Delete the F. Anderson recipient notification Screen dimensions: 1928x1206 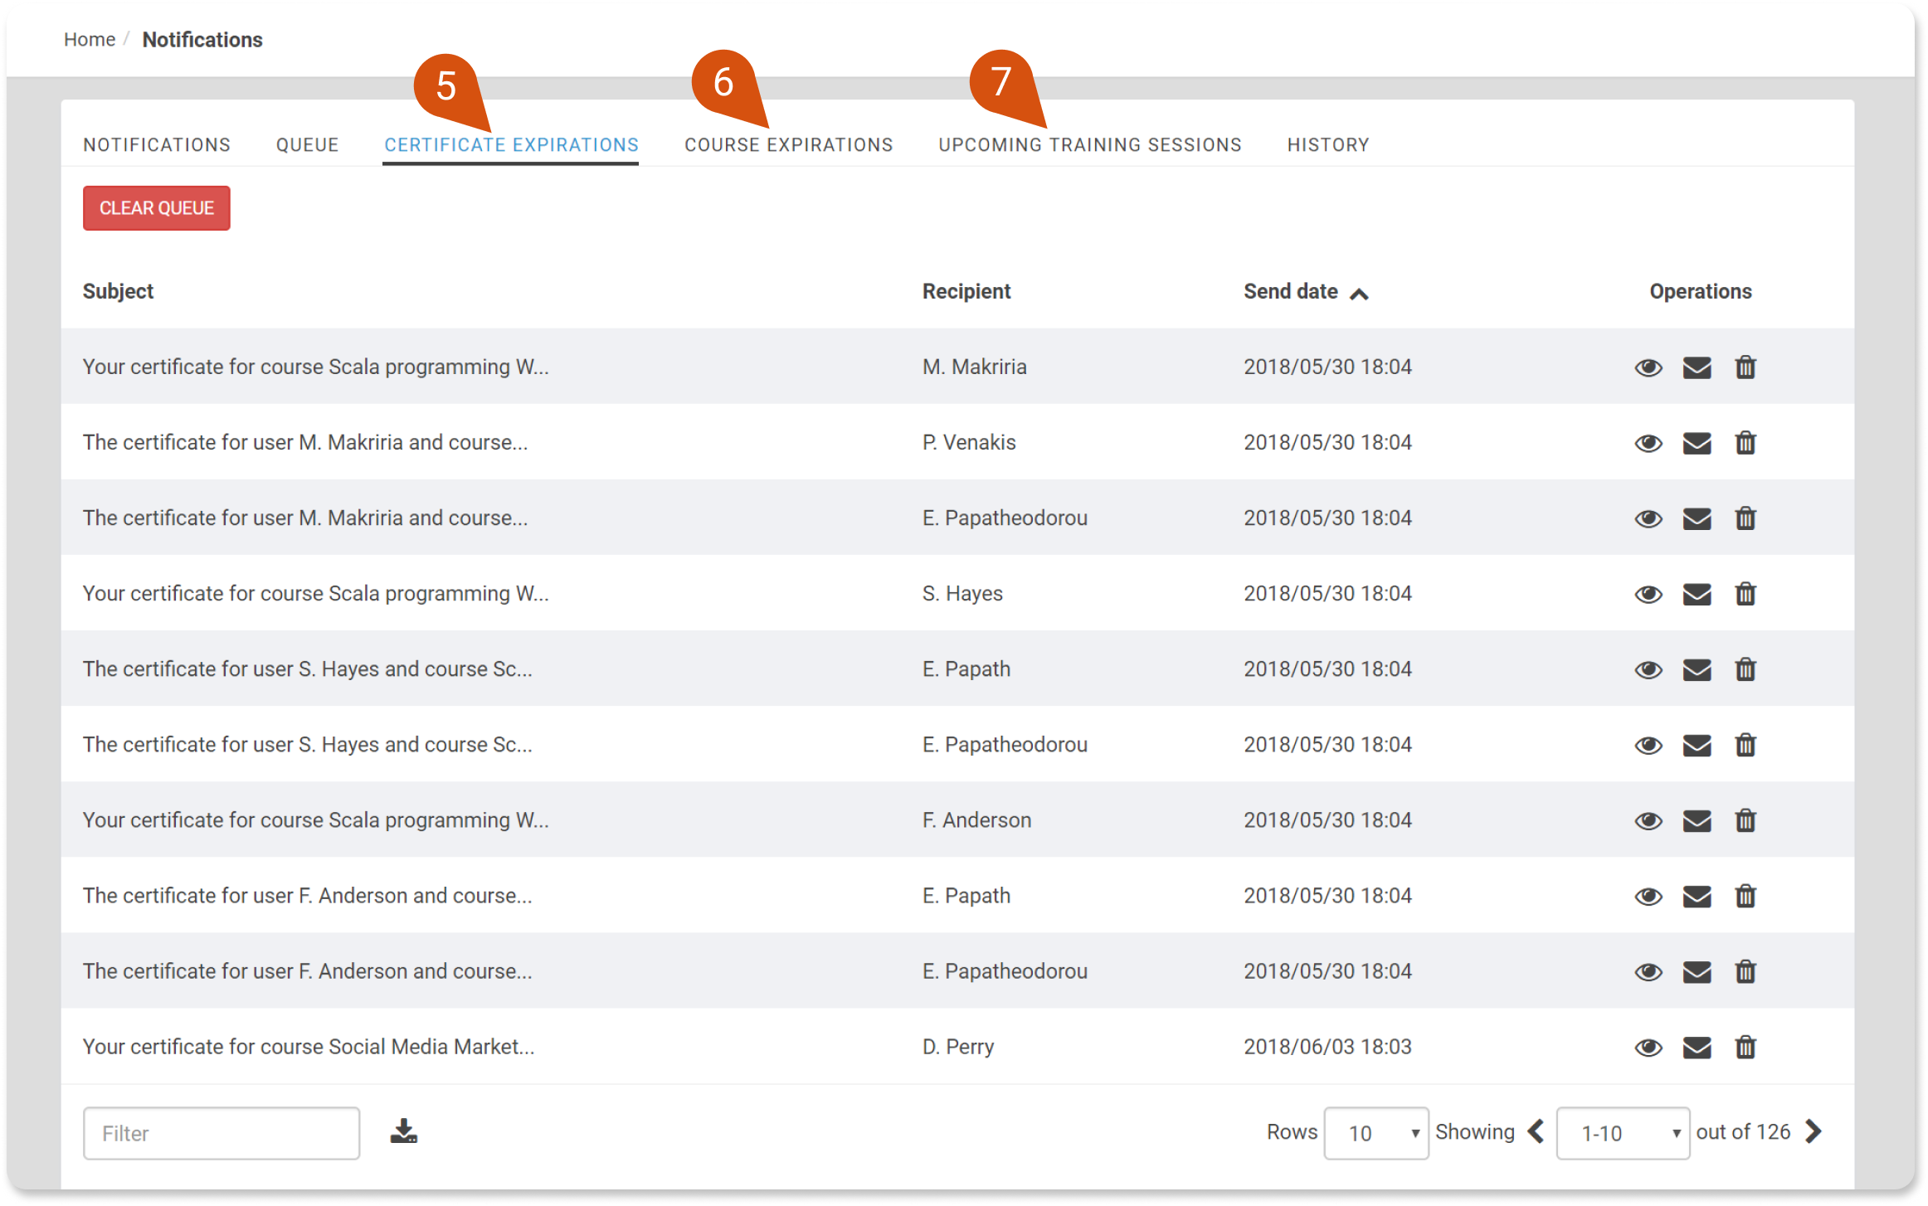pos(1745,819)
